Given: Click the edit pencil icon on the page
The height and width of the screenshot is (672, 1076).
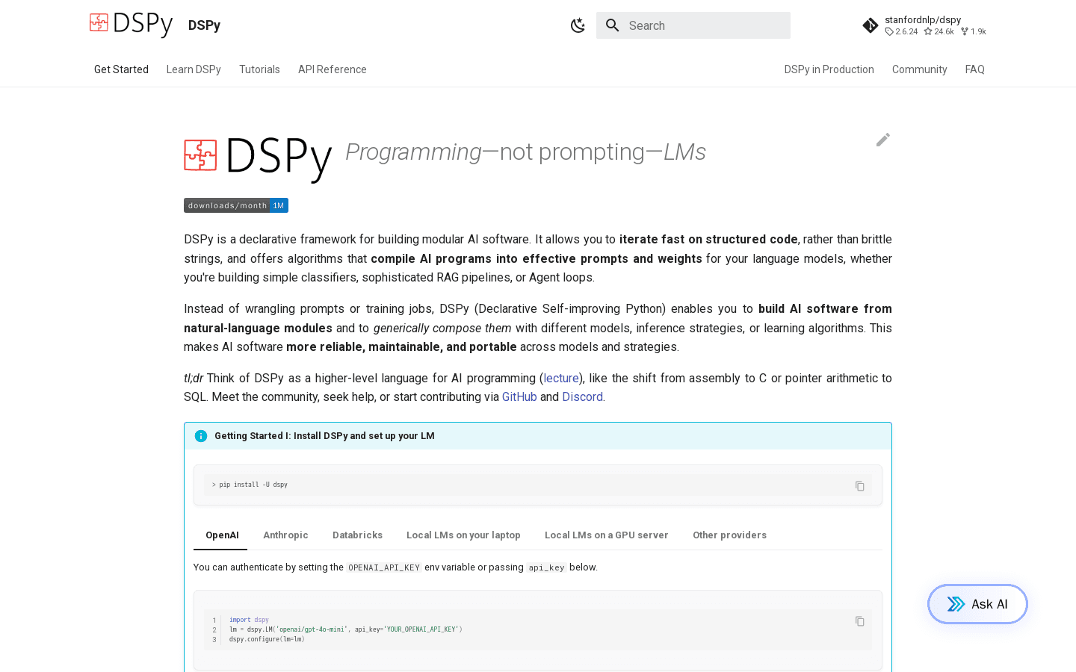Looking at the screenshot, I should (883, 140).
